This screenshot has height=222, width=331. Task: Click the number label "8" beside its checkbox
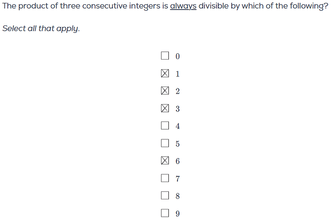(177, 196)
